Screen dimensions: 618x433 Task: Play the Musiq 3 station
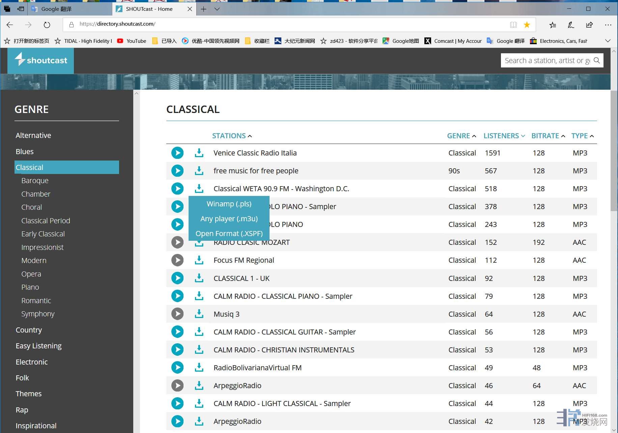(x=177, y=314)
